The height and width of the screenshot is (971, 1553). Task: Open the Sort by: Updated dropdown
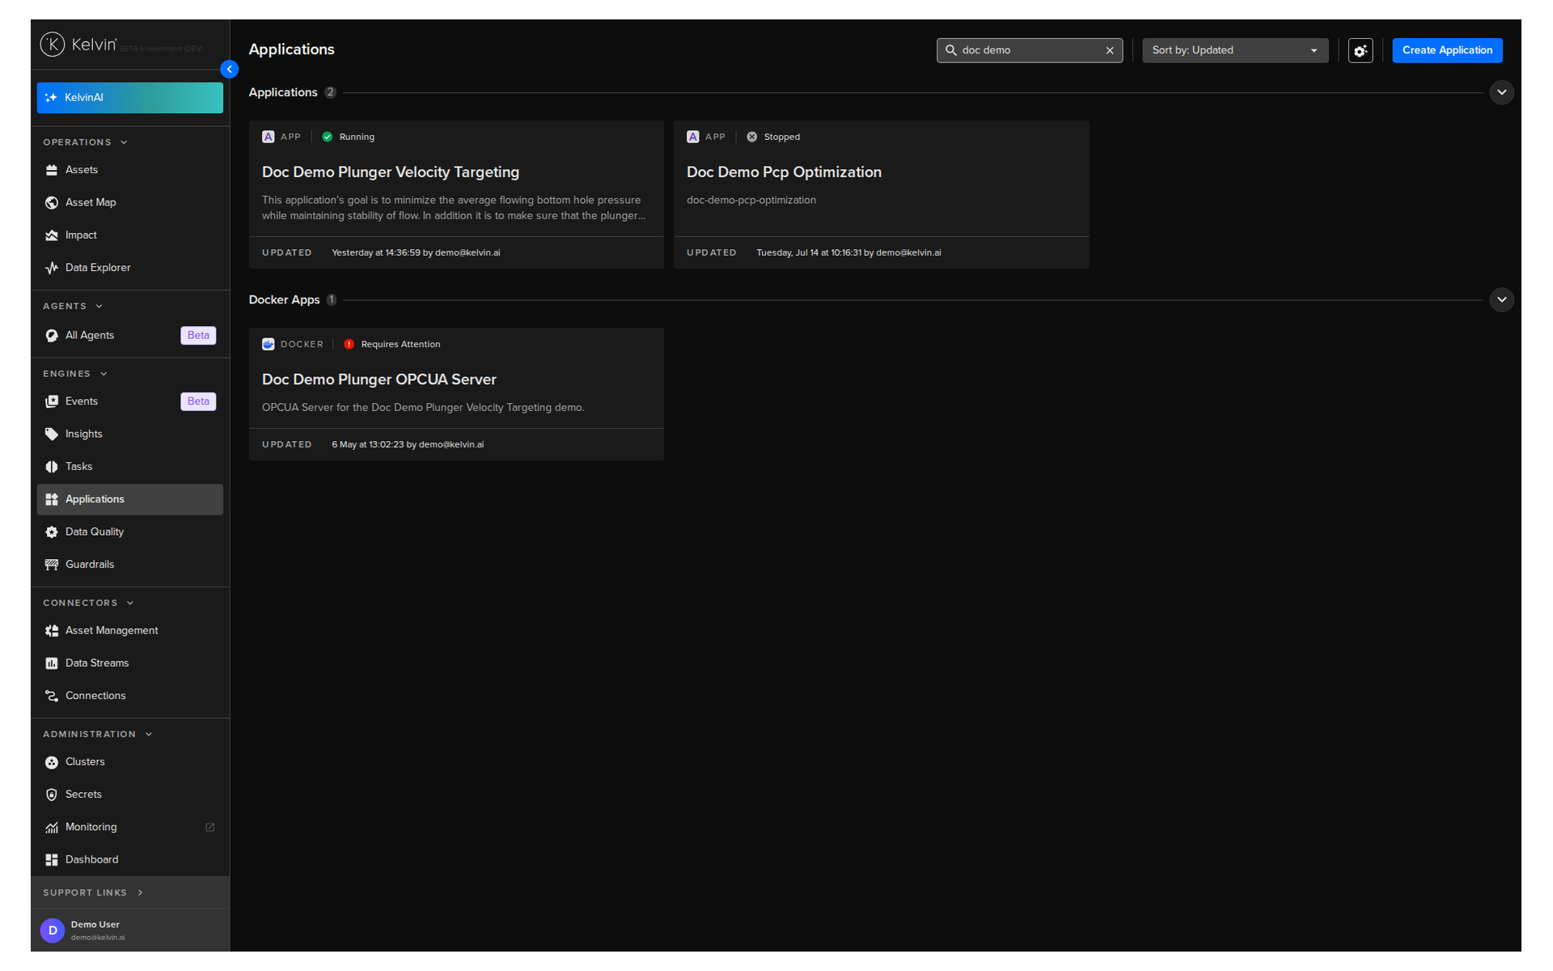tap(1235, 50)
